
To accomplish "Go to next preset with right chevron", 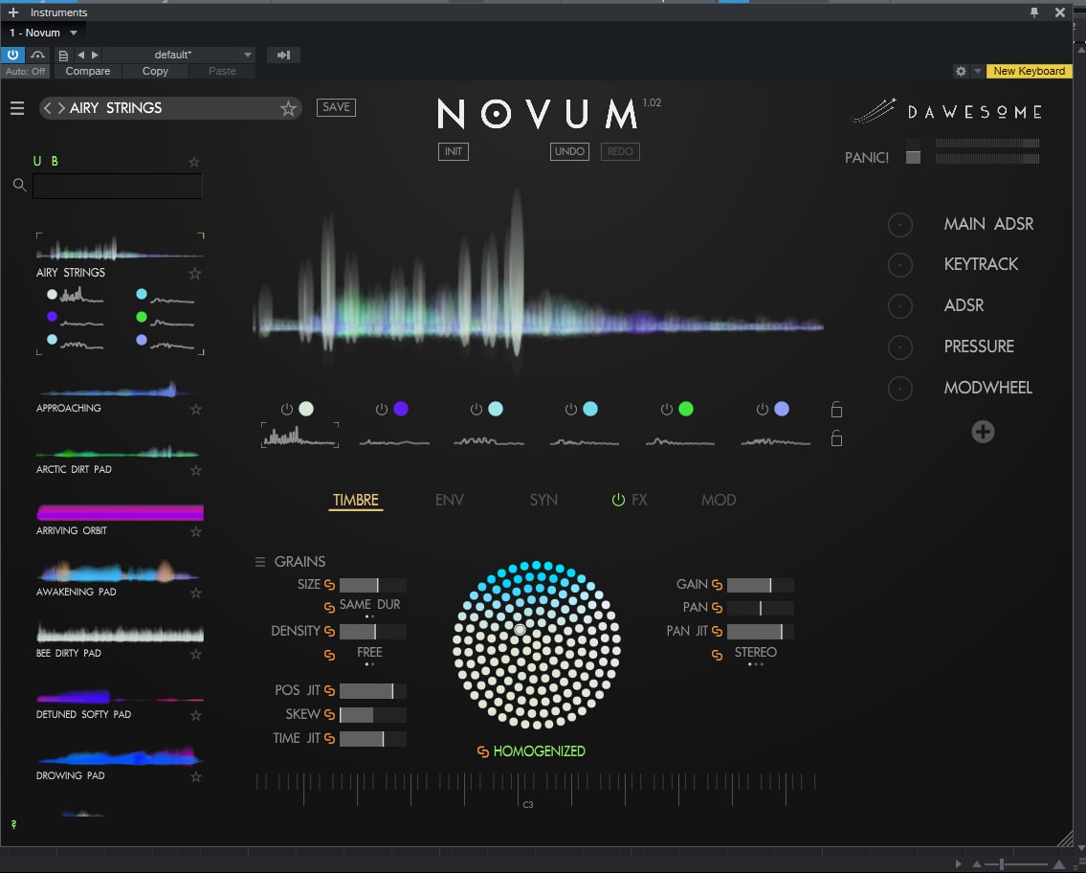I will 61,108.
